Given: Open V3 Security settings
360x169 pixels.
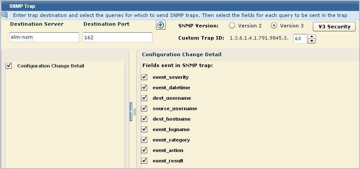Looking at the screenshot, I should (334, 27).
